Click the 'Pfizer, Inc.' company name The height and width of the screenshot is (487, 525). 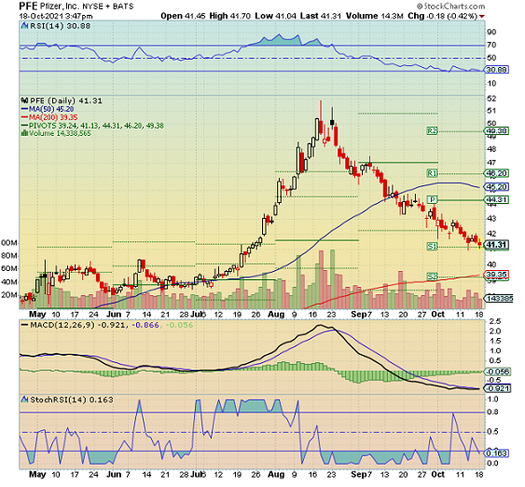coord(60,6)
